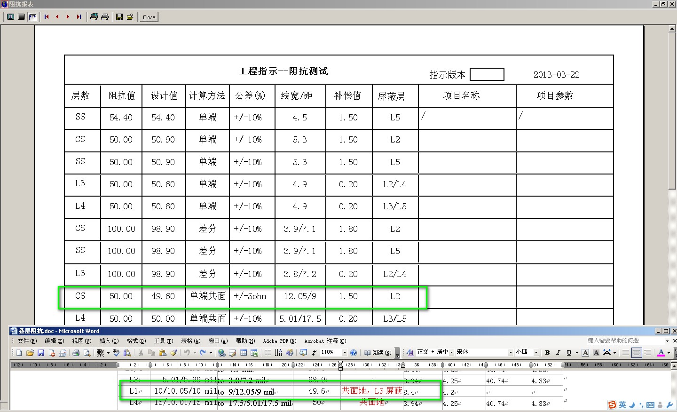This screenshot has width=677, height=412.
Task: Click 阅读(R) reading layout button
Action: [x=378, y=353]
